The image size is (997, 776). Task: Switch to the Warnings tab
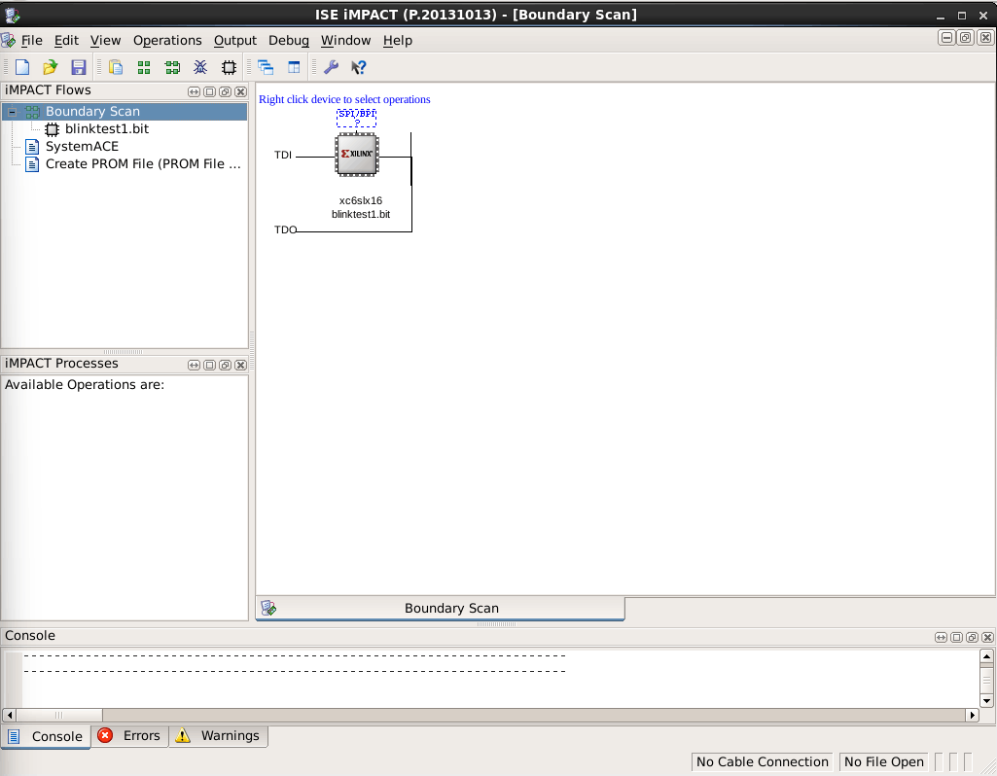point(218,736)
